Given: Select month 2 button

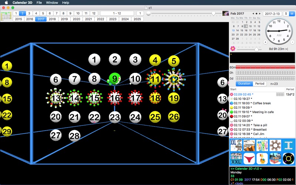Looking at the screenshot, I should [22, 13].
